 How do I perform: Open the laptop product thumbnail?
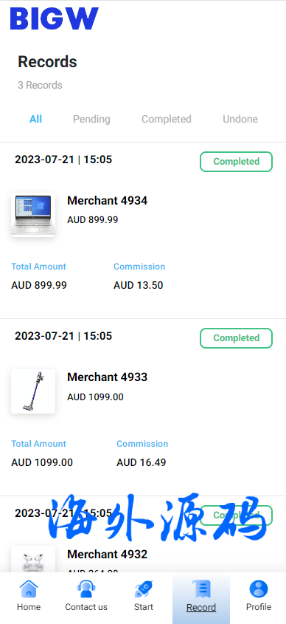click(x=33, y=215)
